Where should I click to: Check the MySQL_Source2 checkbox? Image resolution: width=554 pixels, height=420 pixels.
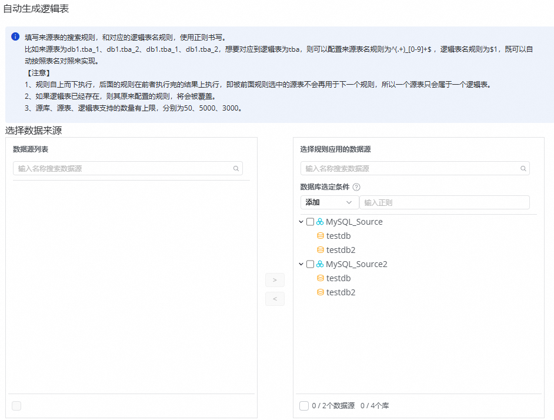[x=310, y=264]
